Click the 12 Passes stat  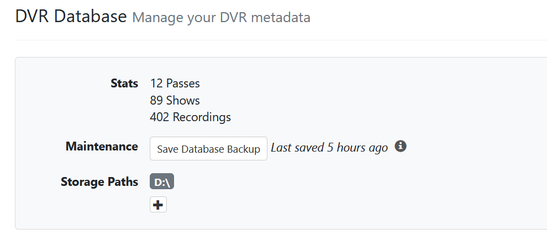175,84
